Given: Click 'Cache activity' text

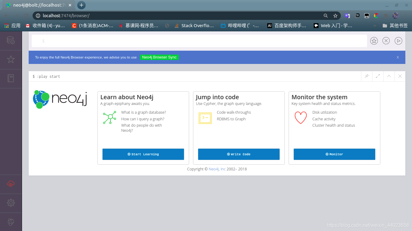Looking at the screenshot, I should (324, 119).
